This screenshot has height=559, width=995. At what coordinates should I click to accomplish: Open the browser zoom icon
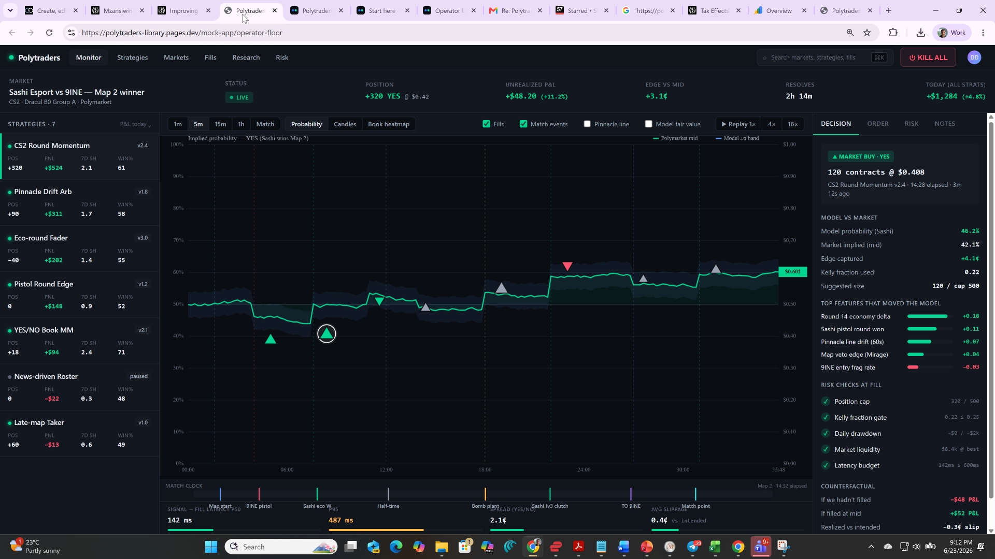coord(850,33)
